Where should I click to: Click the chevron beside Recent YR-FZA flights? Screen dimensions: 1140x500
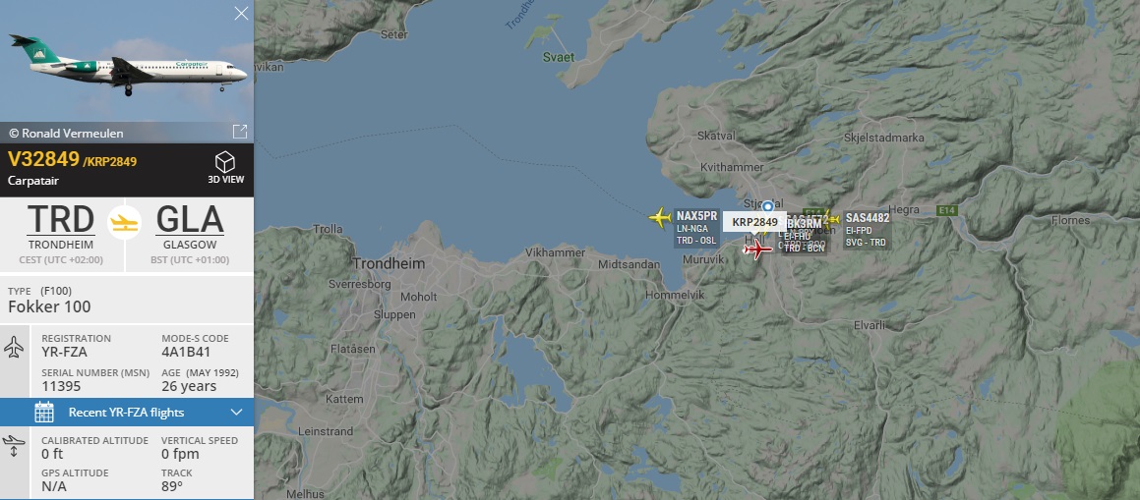(x=236, y=413)
